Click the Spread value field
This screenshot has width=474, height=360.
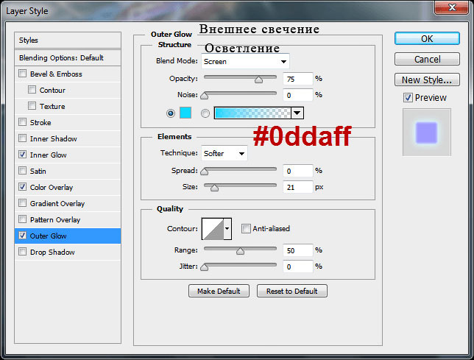pos(298,171)
